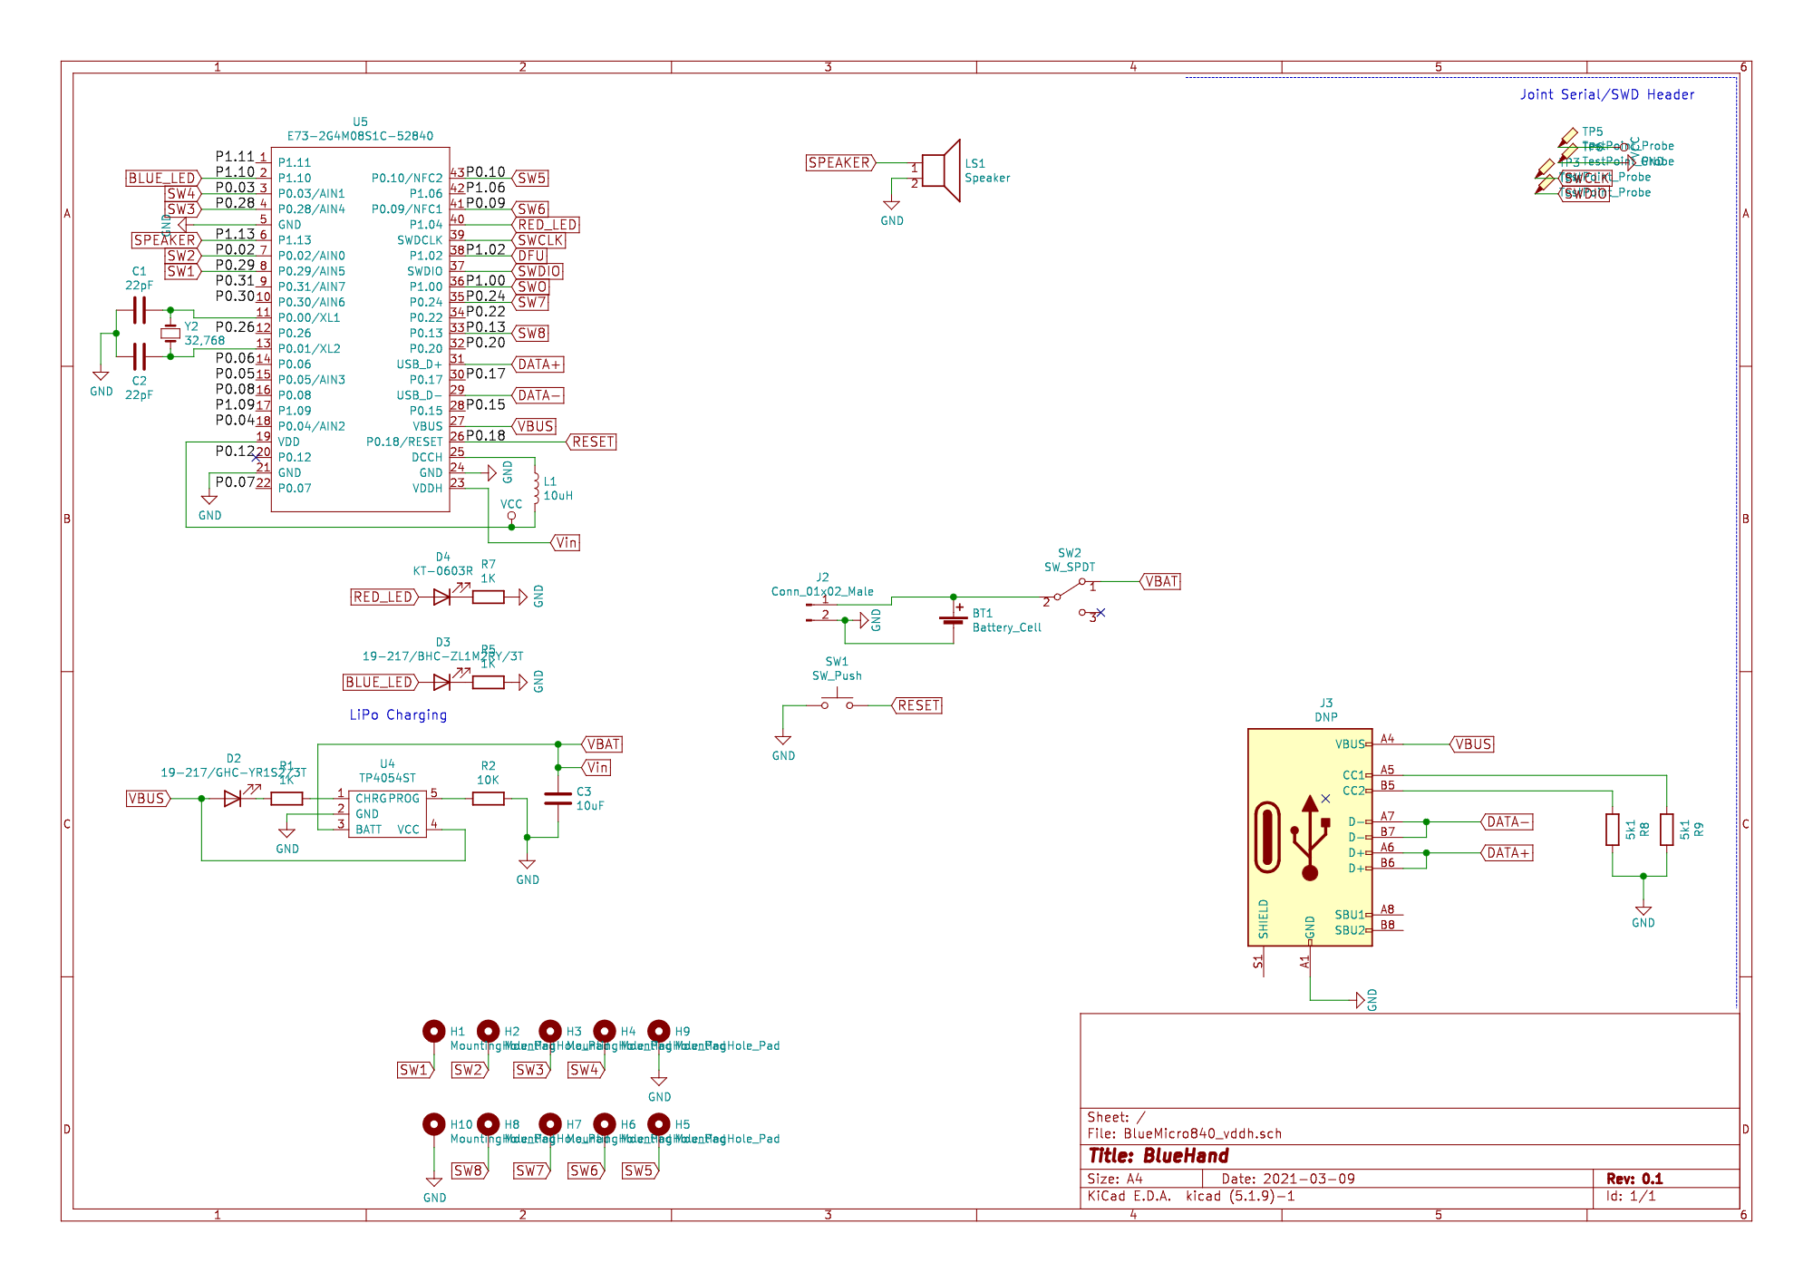Click the USB_D+ pin name inside U5

click(x=419, y=364)
